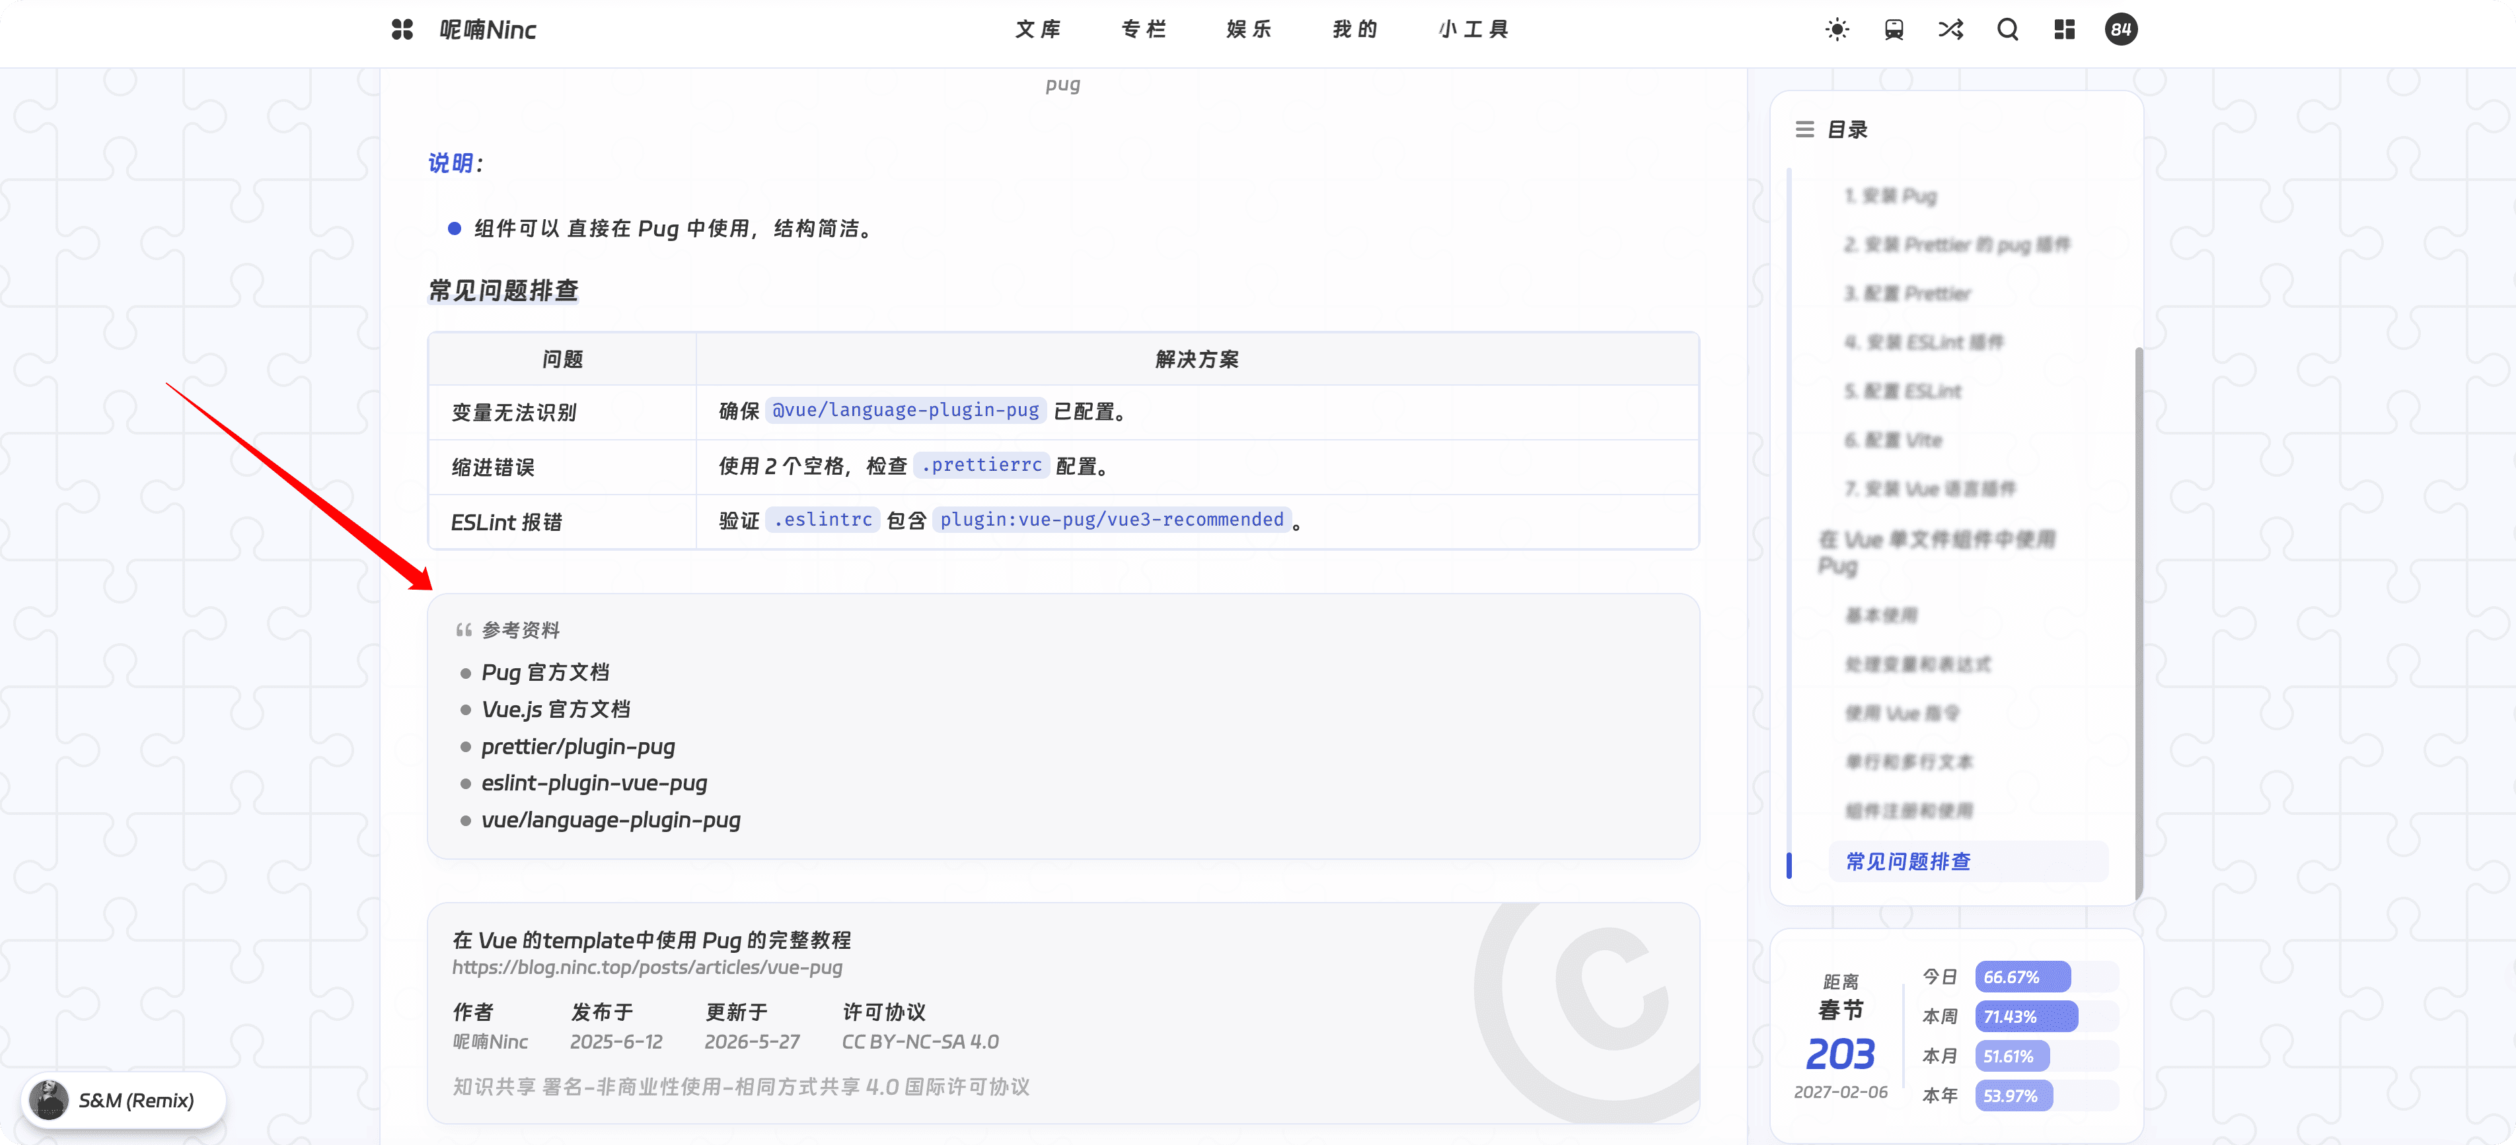Screen dimensions: 2516x1145
Task: Click the 本周 71.43% progress bar
Action: tap(2046, 1016)
